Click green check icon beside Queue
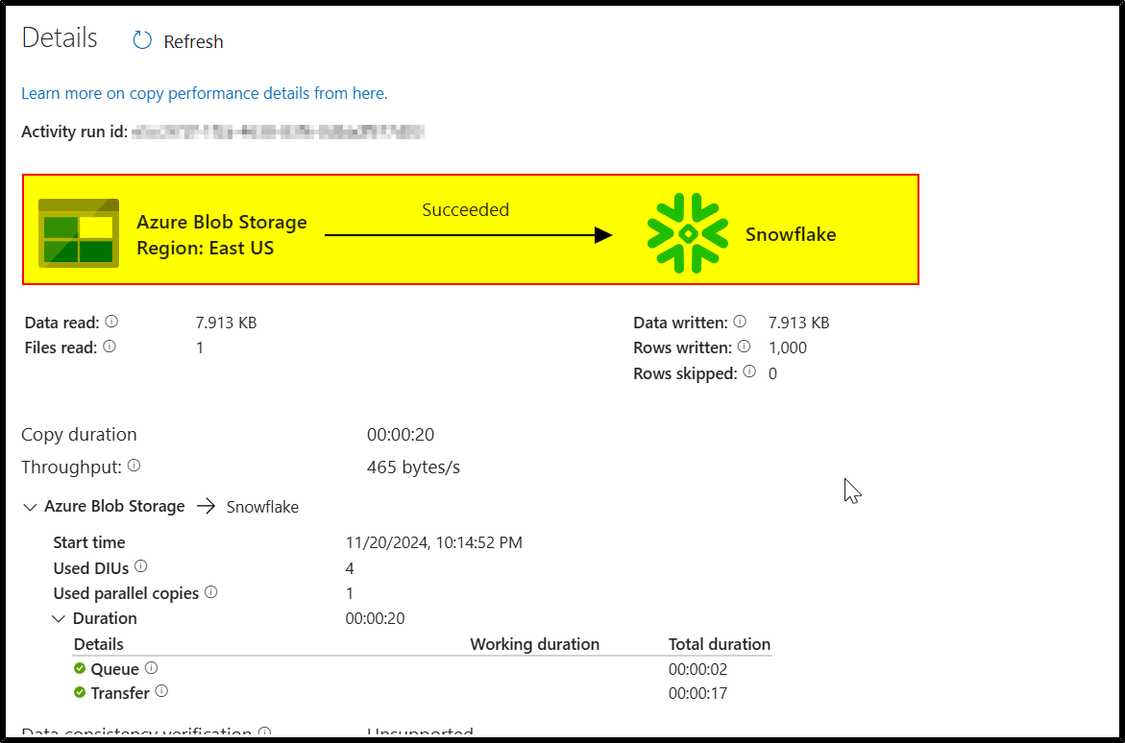The image size is (1125, 743). click(80, 668)
